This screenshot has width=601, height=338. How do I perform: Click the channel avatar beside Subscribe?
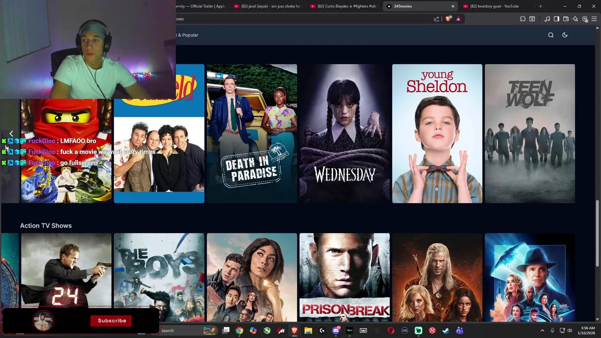(x=43, y=321)
